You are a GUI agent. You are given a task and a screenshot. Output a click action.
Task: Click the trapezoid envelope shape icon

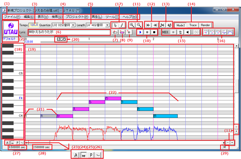(230, 32)
